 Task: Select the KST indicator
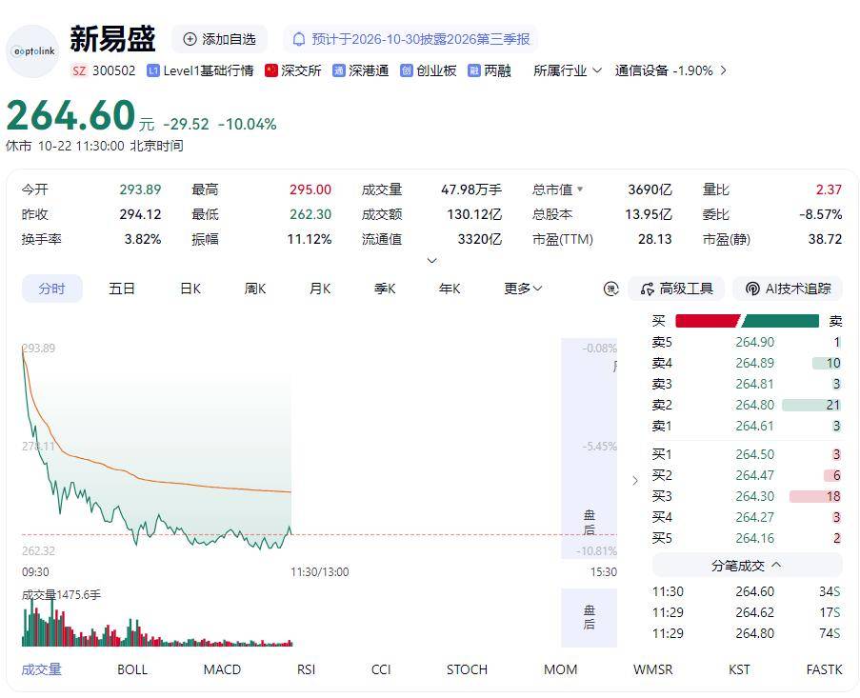pyautogui.click(x=739, y=669)
